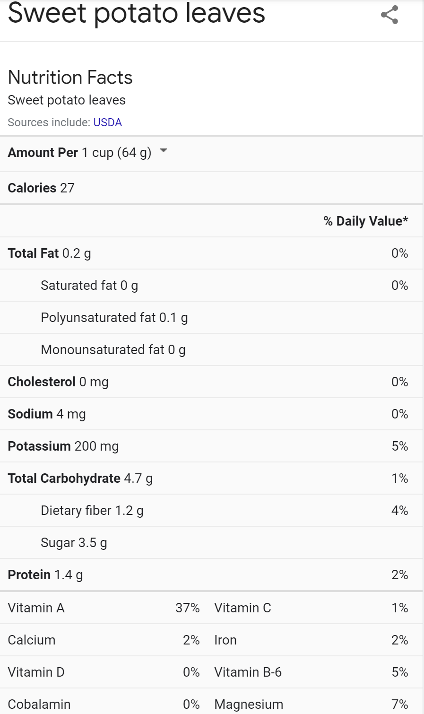Image resolution: width=424 pixels, height=714 pixels.
Task: Click the share icon
Action: click(x=389, y=15)
